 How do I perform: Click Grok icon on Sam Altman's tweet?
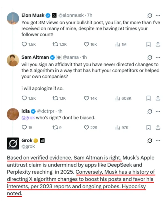150,58
